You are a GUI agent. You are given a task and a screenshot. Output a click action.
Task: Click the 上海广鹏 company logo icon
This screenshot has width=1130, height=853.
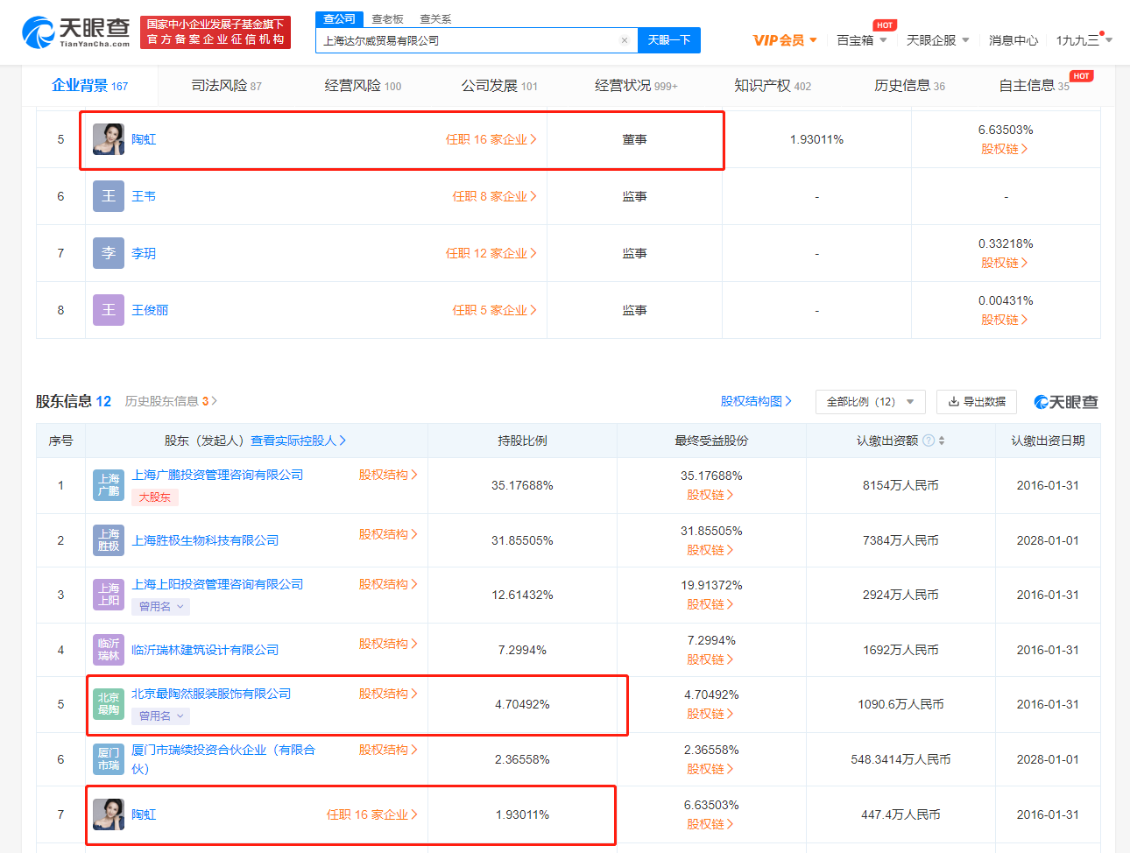pos(109,485)
